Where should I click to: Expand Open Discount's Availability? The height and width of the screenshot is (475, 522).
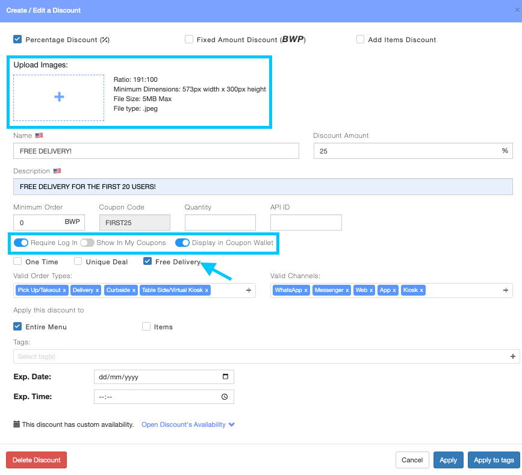pyautogui.click(x=188, y=424)
